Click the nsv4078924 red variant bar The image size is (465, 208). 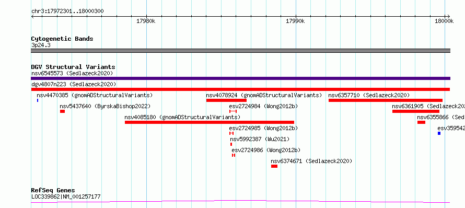point(226,100)
